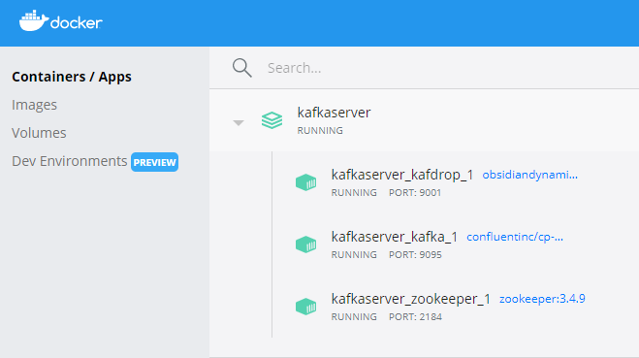Click the PORT: 2184 text
The height and width of the screenshot is (358, 639).
point(415,317)
